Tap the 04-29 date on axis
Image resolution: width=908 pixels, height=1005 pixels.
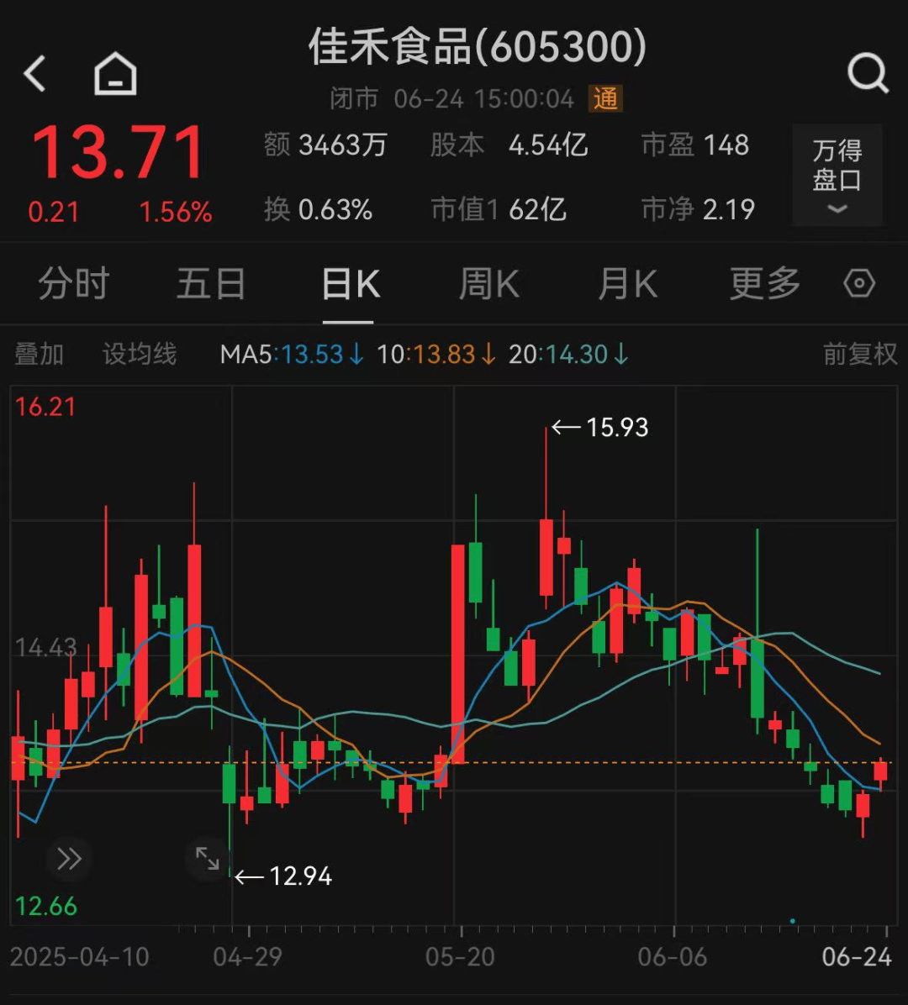[x=247, y=957]
